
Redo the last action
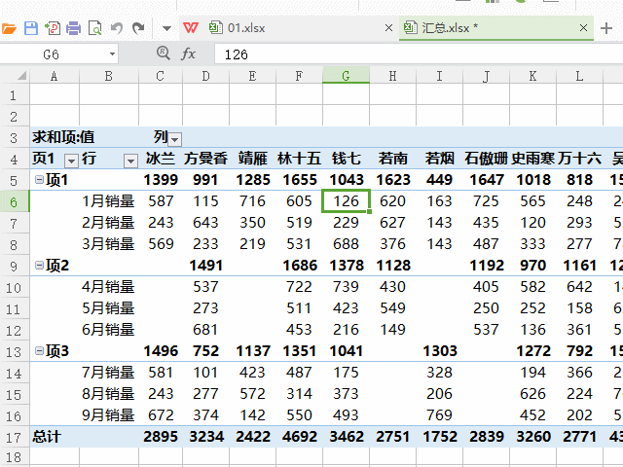138,28
